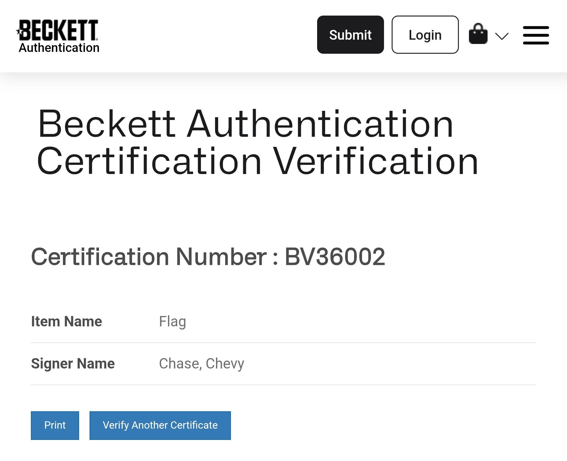The width and height of the screenshot is (567, 461).
Task: Click Verify Another Certificate
Action: pyautogui.click(x=160, y=425)
